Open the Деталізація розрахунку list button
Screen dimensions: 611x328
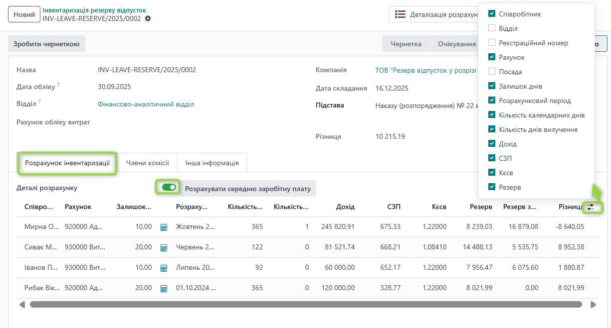434,14
